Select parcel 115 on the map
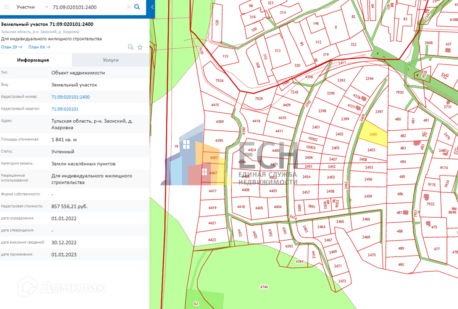Viewport: 458px width, 309px height. tap(225, 56)
